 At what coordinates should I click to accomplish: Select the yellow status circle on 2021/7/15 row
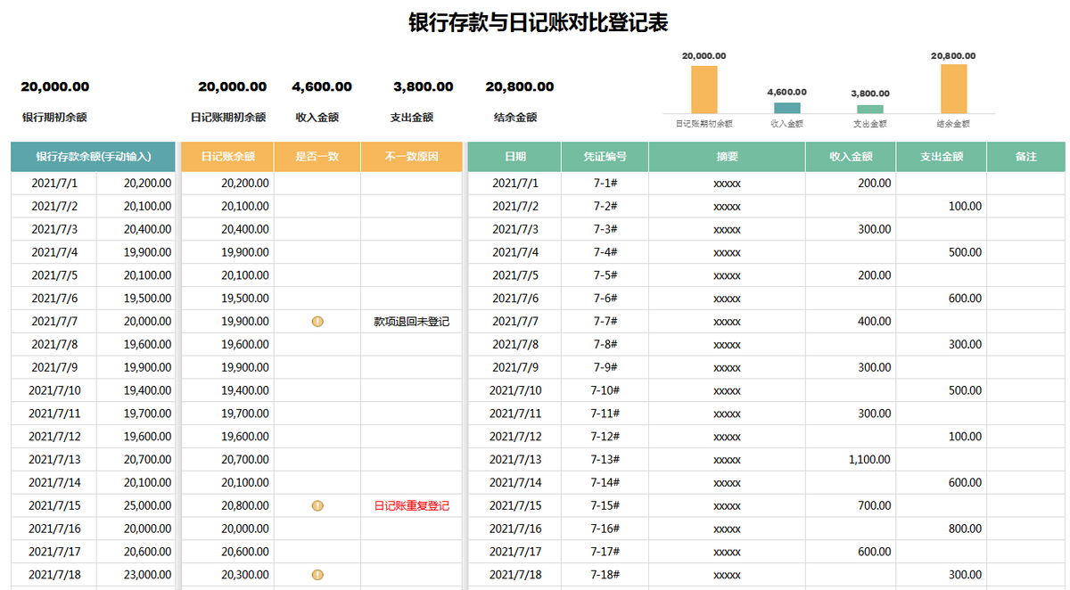coord(317,505)
